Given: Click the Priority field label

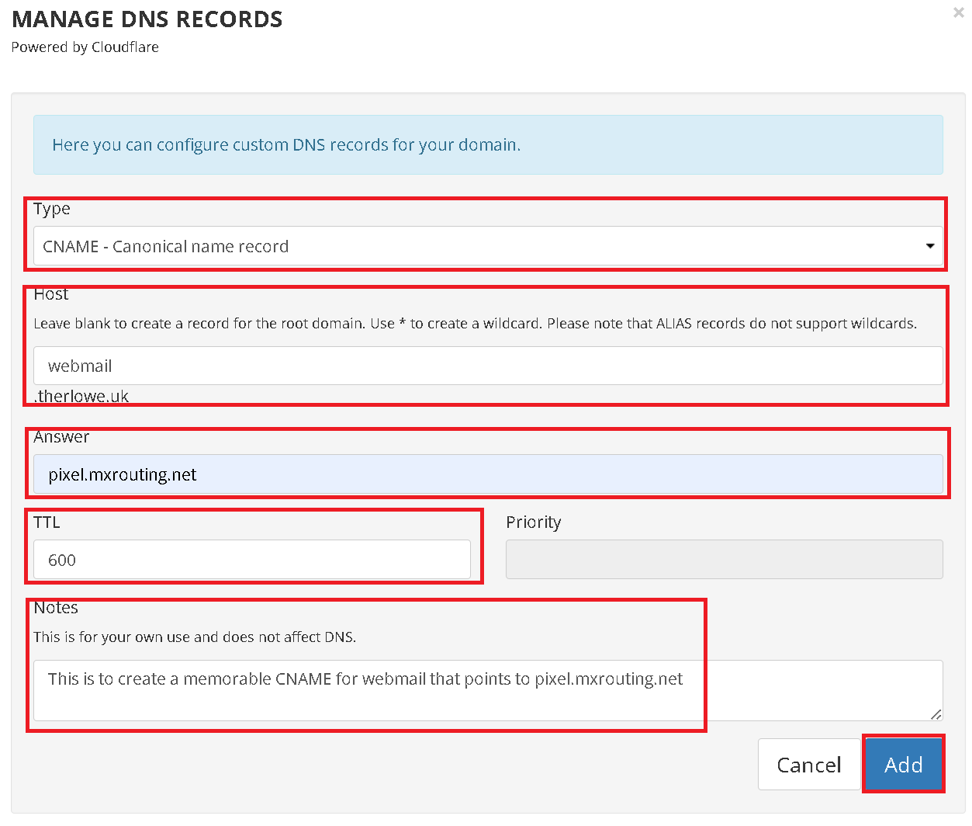Looking at the screenshot, I should tap(534, 522).
